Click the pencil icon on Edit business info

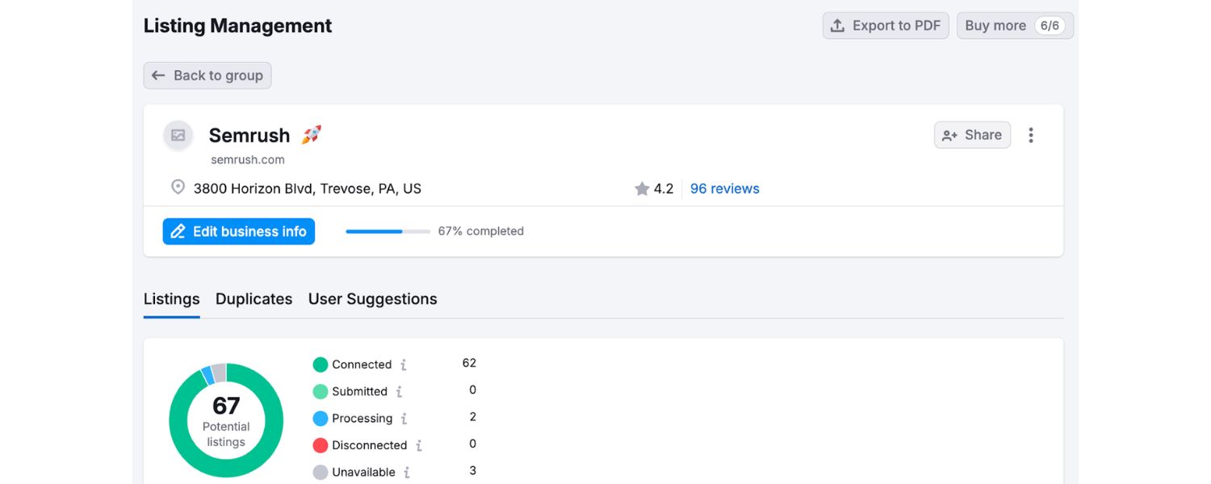tap(178, 231)
